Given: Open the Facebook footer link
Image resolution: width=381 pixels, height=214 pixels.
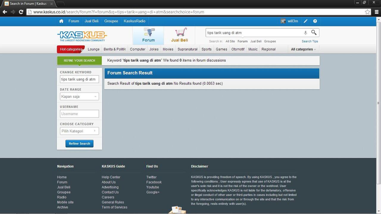Looking at the screenshot, I should pyautogui.click(x=154, y=182).
